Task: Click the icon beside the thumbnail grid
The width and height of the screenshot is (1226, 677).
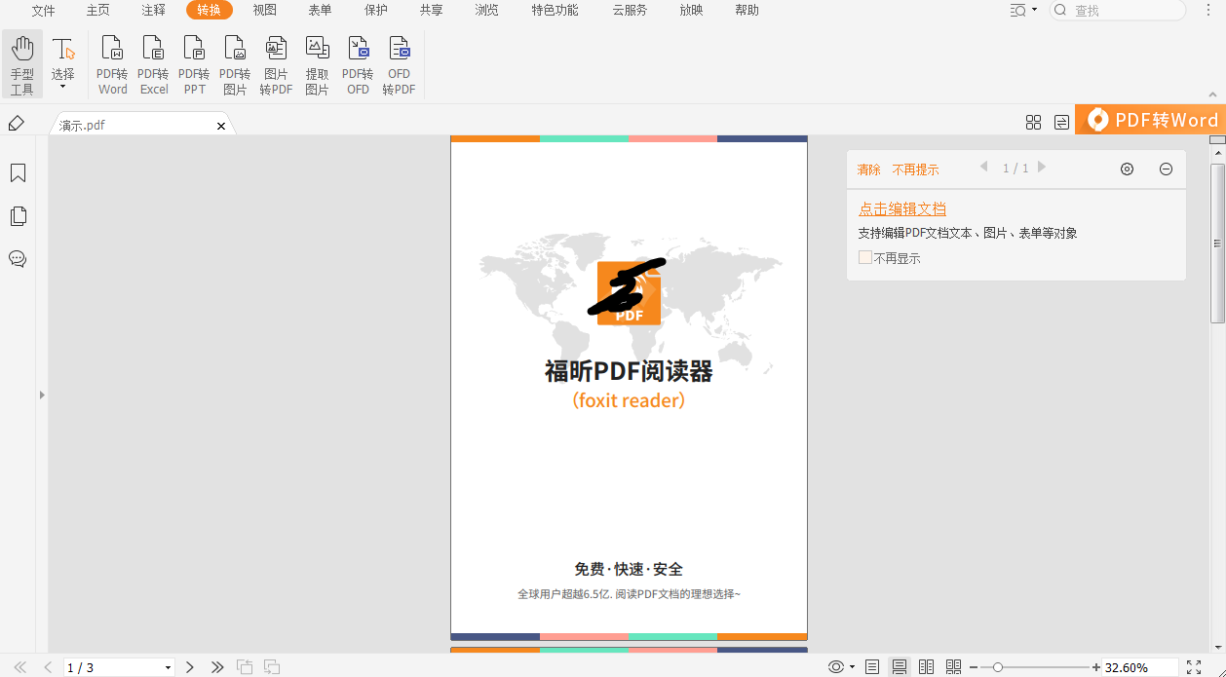Action: coord(1061,122)
